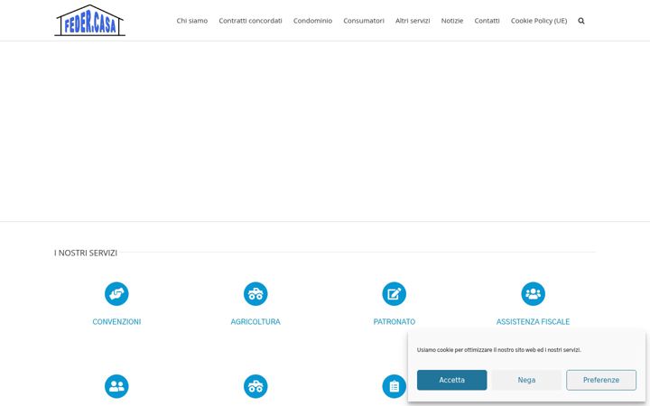Go to the Condominio menu item
The image size is (650, 406).
312,21
